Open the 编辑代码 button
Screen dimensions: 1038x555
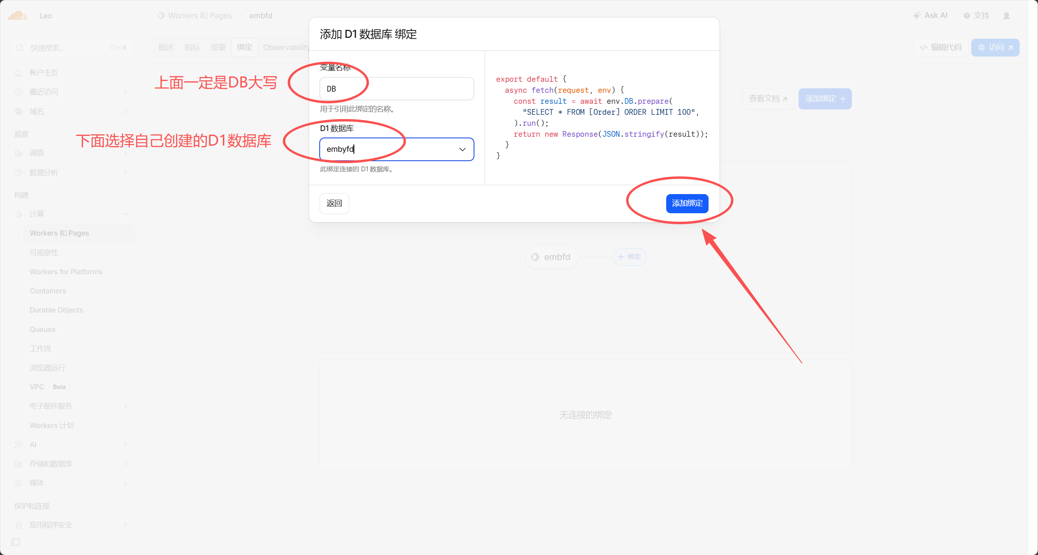click(941, 48)
